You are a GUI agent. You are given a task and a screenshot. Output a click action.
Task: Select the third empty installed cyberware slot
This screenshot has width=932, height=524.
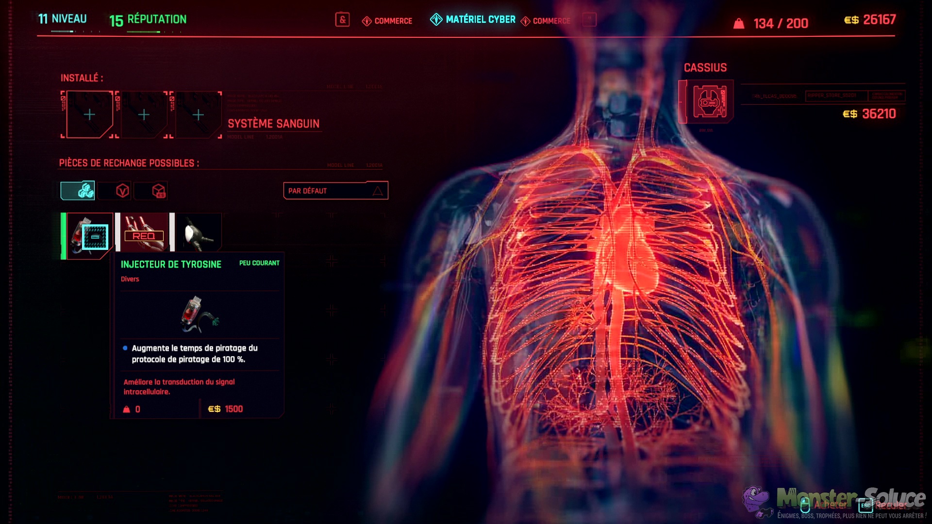click(198, 115)
